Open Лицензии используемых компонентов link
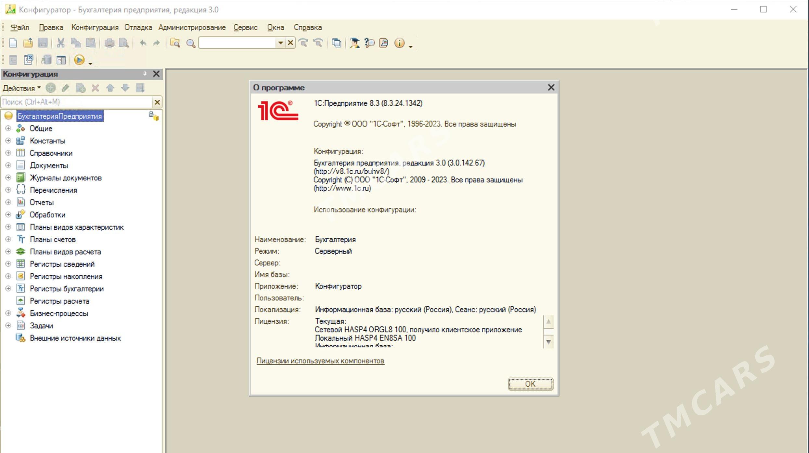Image resolution: width=809 pixels, height=453 pixels. pos(320,361)
